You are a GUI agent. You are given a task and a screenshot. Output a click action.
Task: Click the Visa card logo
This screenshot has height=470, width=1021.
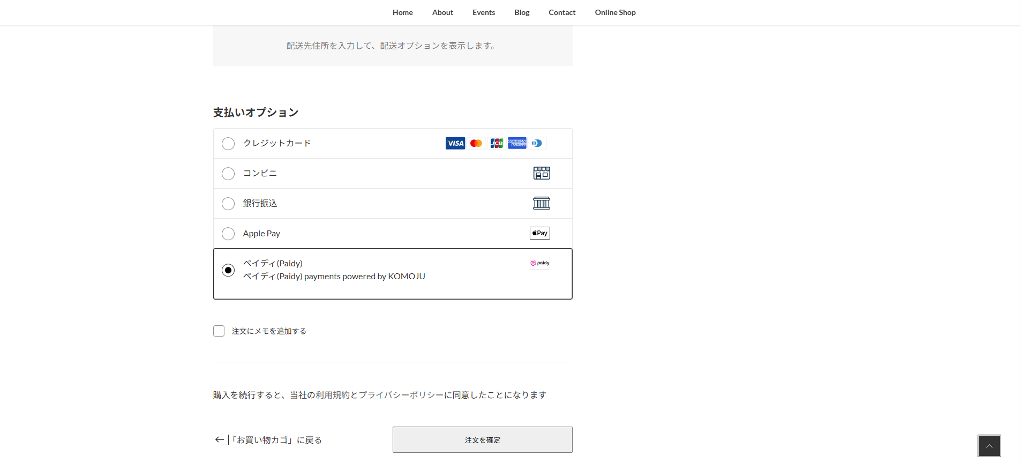[x=455, y=143]
